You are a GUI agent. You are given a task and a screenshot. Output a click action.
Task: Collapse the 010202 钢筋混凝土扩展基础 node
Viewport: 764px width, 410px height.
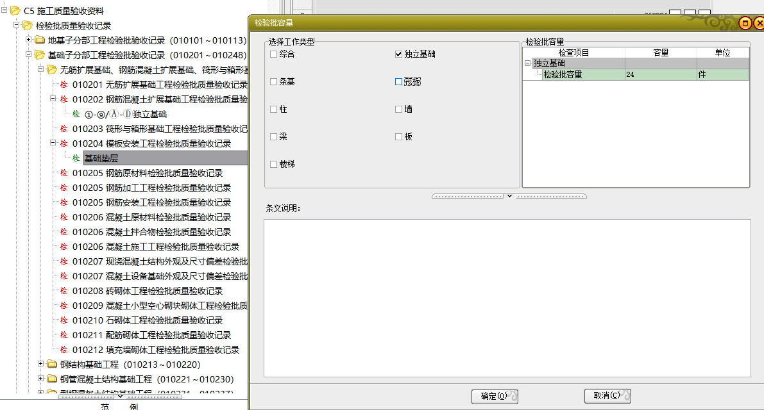pyautogui.click(x=53, y=99)
